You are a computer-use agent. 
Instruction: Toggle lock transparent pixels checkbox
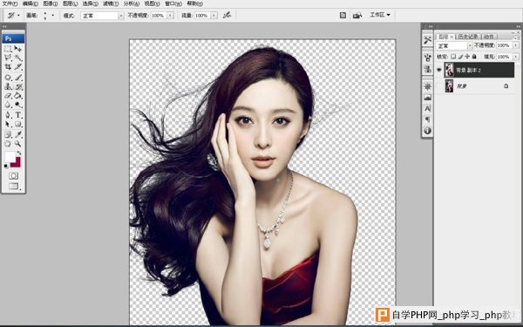[x=453, y=57]
